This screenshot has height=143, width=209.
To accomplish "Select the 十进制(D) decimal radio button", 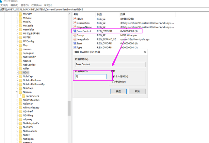I will coord(113,82).
